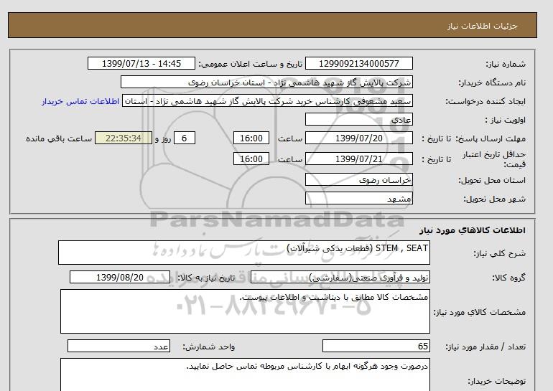The height and width of the screenshot is (391, 553).
Task: Click the مشخصات کالای مورد نیاز text area
Action: coord(244,311)
